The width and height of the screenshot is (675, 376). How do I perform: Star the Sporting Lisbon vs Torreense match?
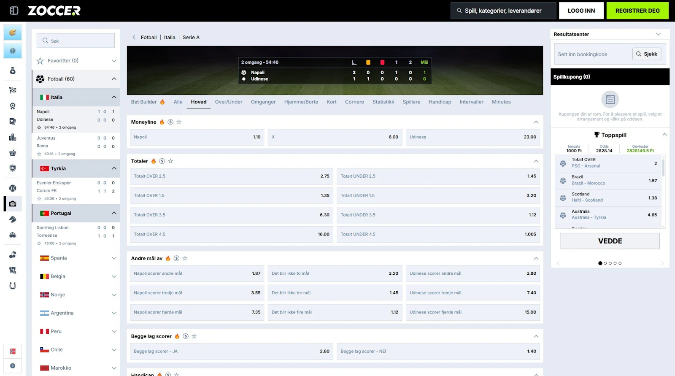coord(39,243)
